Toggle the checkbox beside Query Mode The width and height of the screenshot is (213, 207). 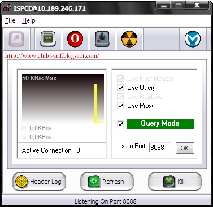(x=120, y=124)
